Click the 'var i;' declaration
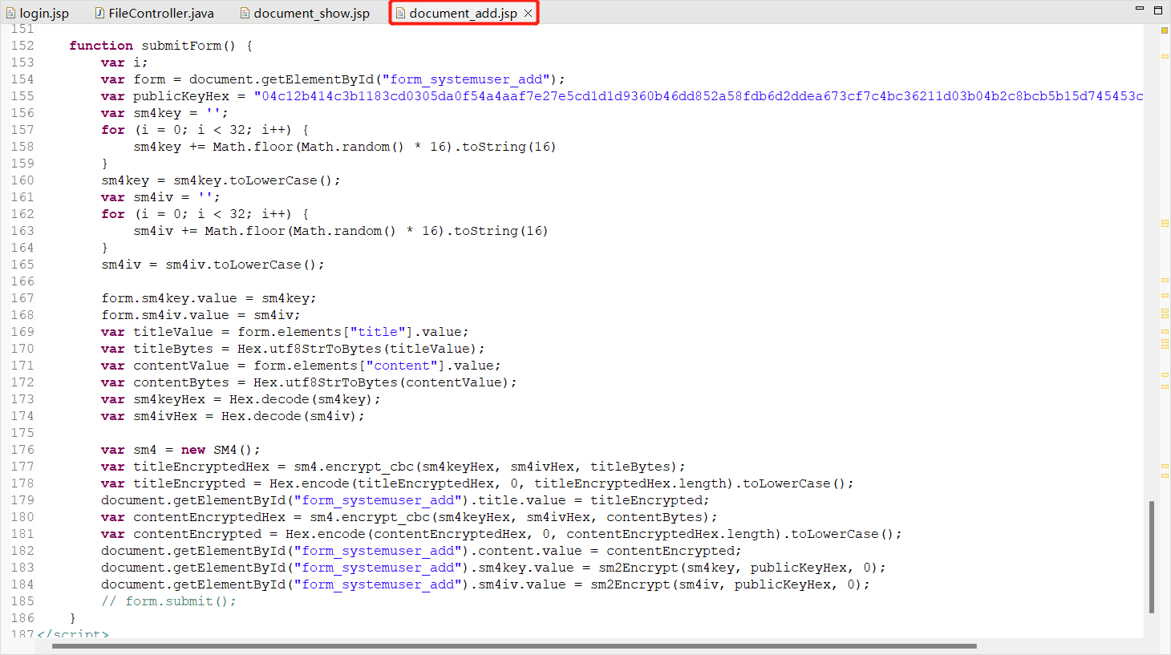Screen dimensions: 1171x655 (124, 63)
